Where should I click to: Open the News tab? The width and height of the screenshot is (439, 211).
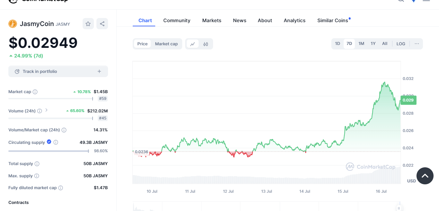[240, 21]
